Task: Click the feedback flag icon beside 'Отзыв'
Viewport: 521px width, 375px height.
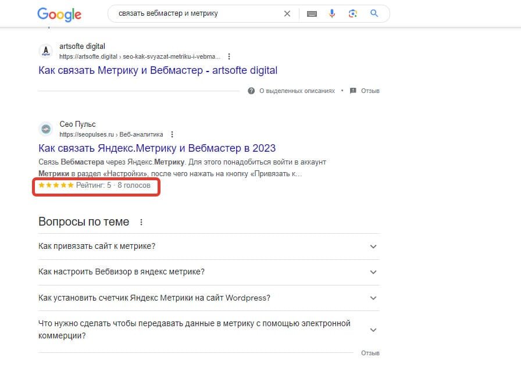Action: (353, 91)
